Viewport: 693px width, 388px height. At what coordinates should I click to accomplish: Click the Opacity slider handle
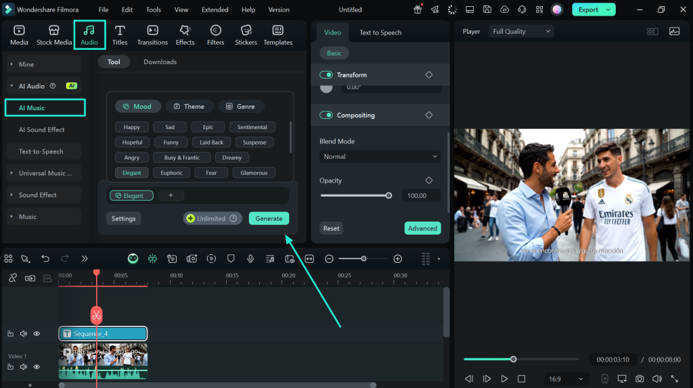[388, 195]
